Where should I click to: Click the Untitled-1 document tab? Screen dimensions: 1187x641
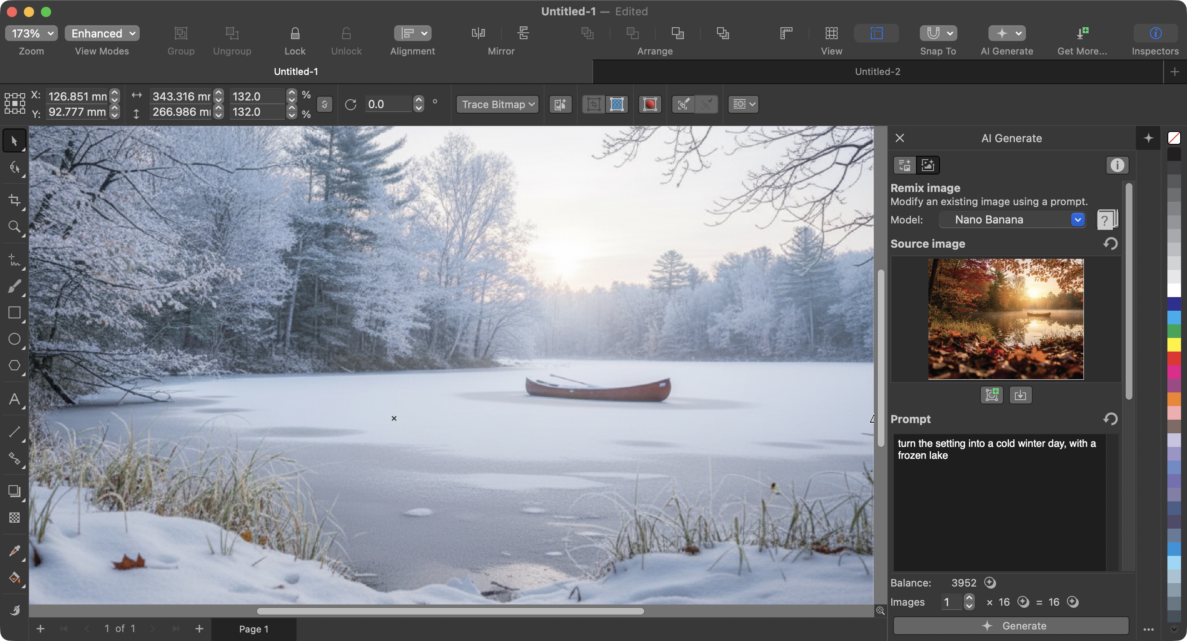pyautogui.click(x=295, y=71)
